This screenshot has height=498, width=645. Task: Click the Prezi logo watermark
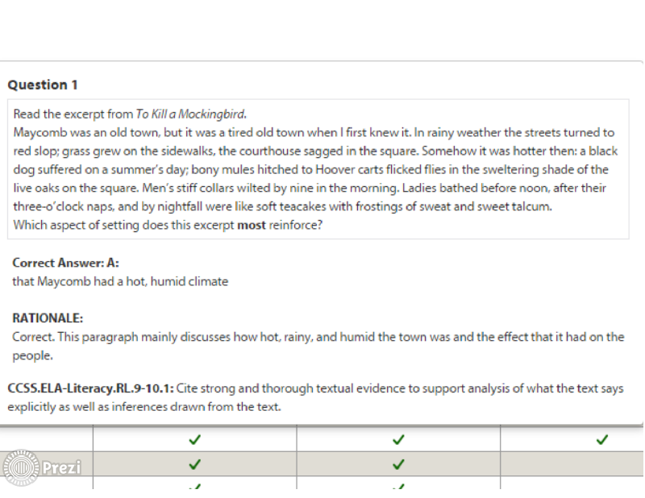[x=42, y=467]
